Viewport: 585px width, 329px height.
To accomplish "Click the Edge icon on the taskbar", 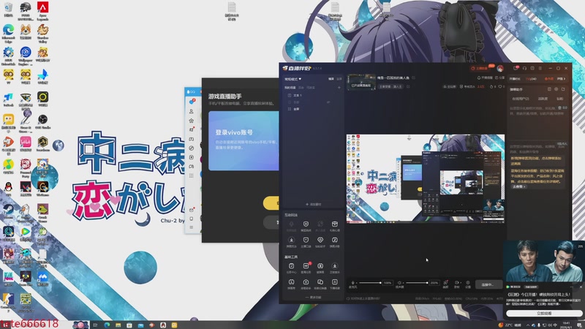I will 107,325.
